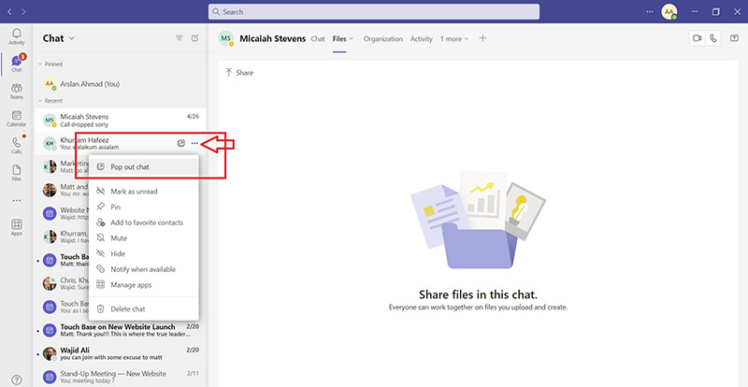Open Chat in the left rail
Viewport: 748px width, 387px height.
coord(17,64)
